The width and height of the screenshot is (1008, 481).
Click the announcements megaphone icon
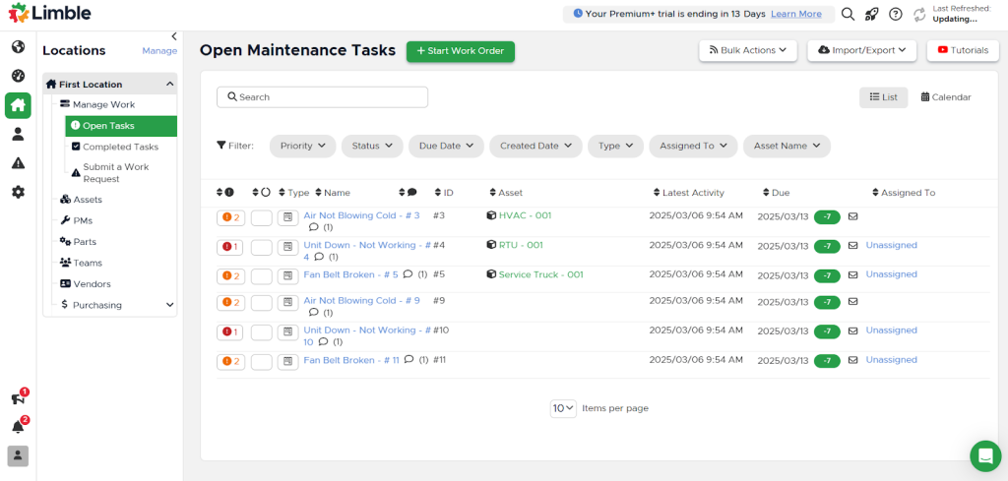[18, 398]
